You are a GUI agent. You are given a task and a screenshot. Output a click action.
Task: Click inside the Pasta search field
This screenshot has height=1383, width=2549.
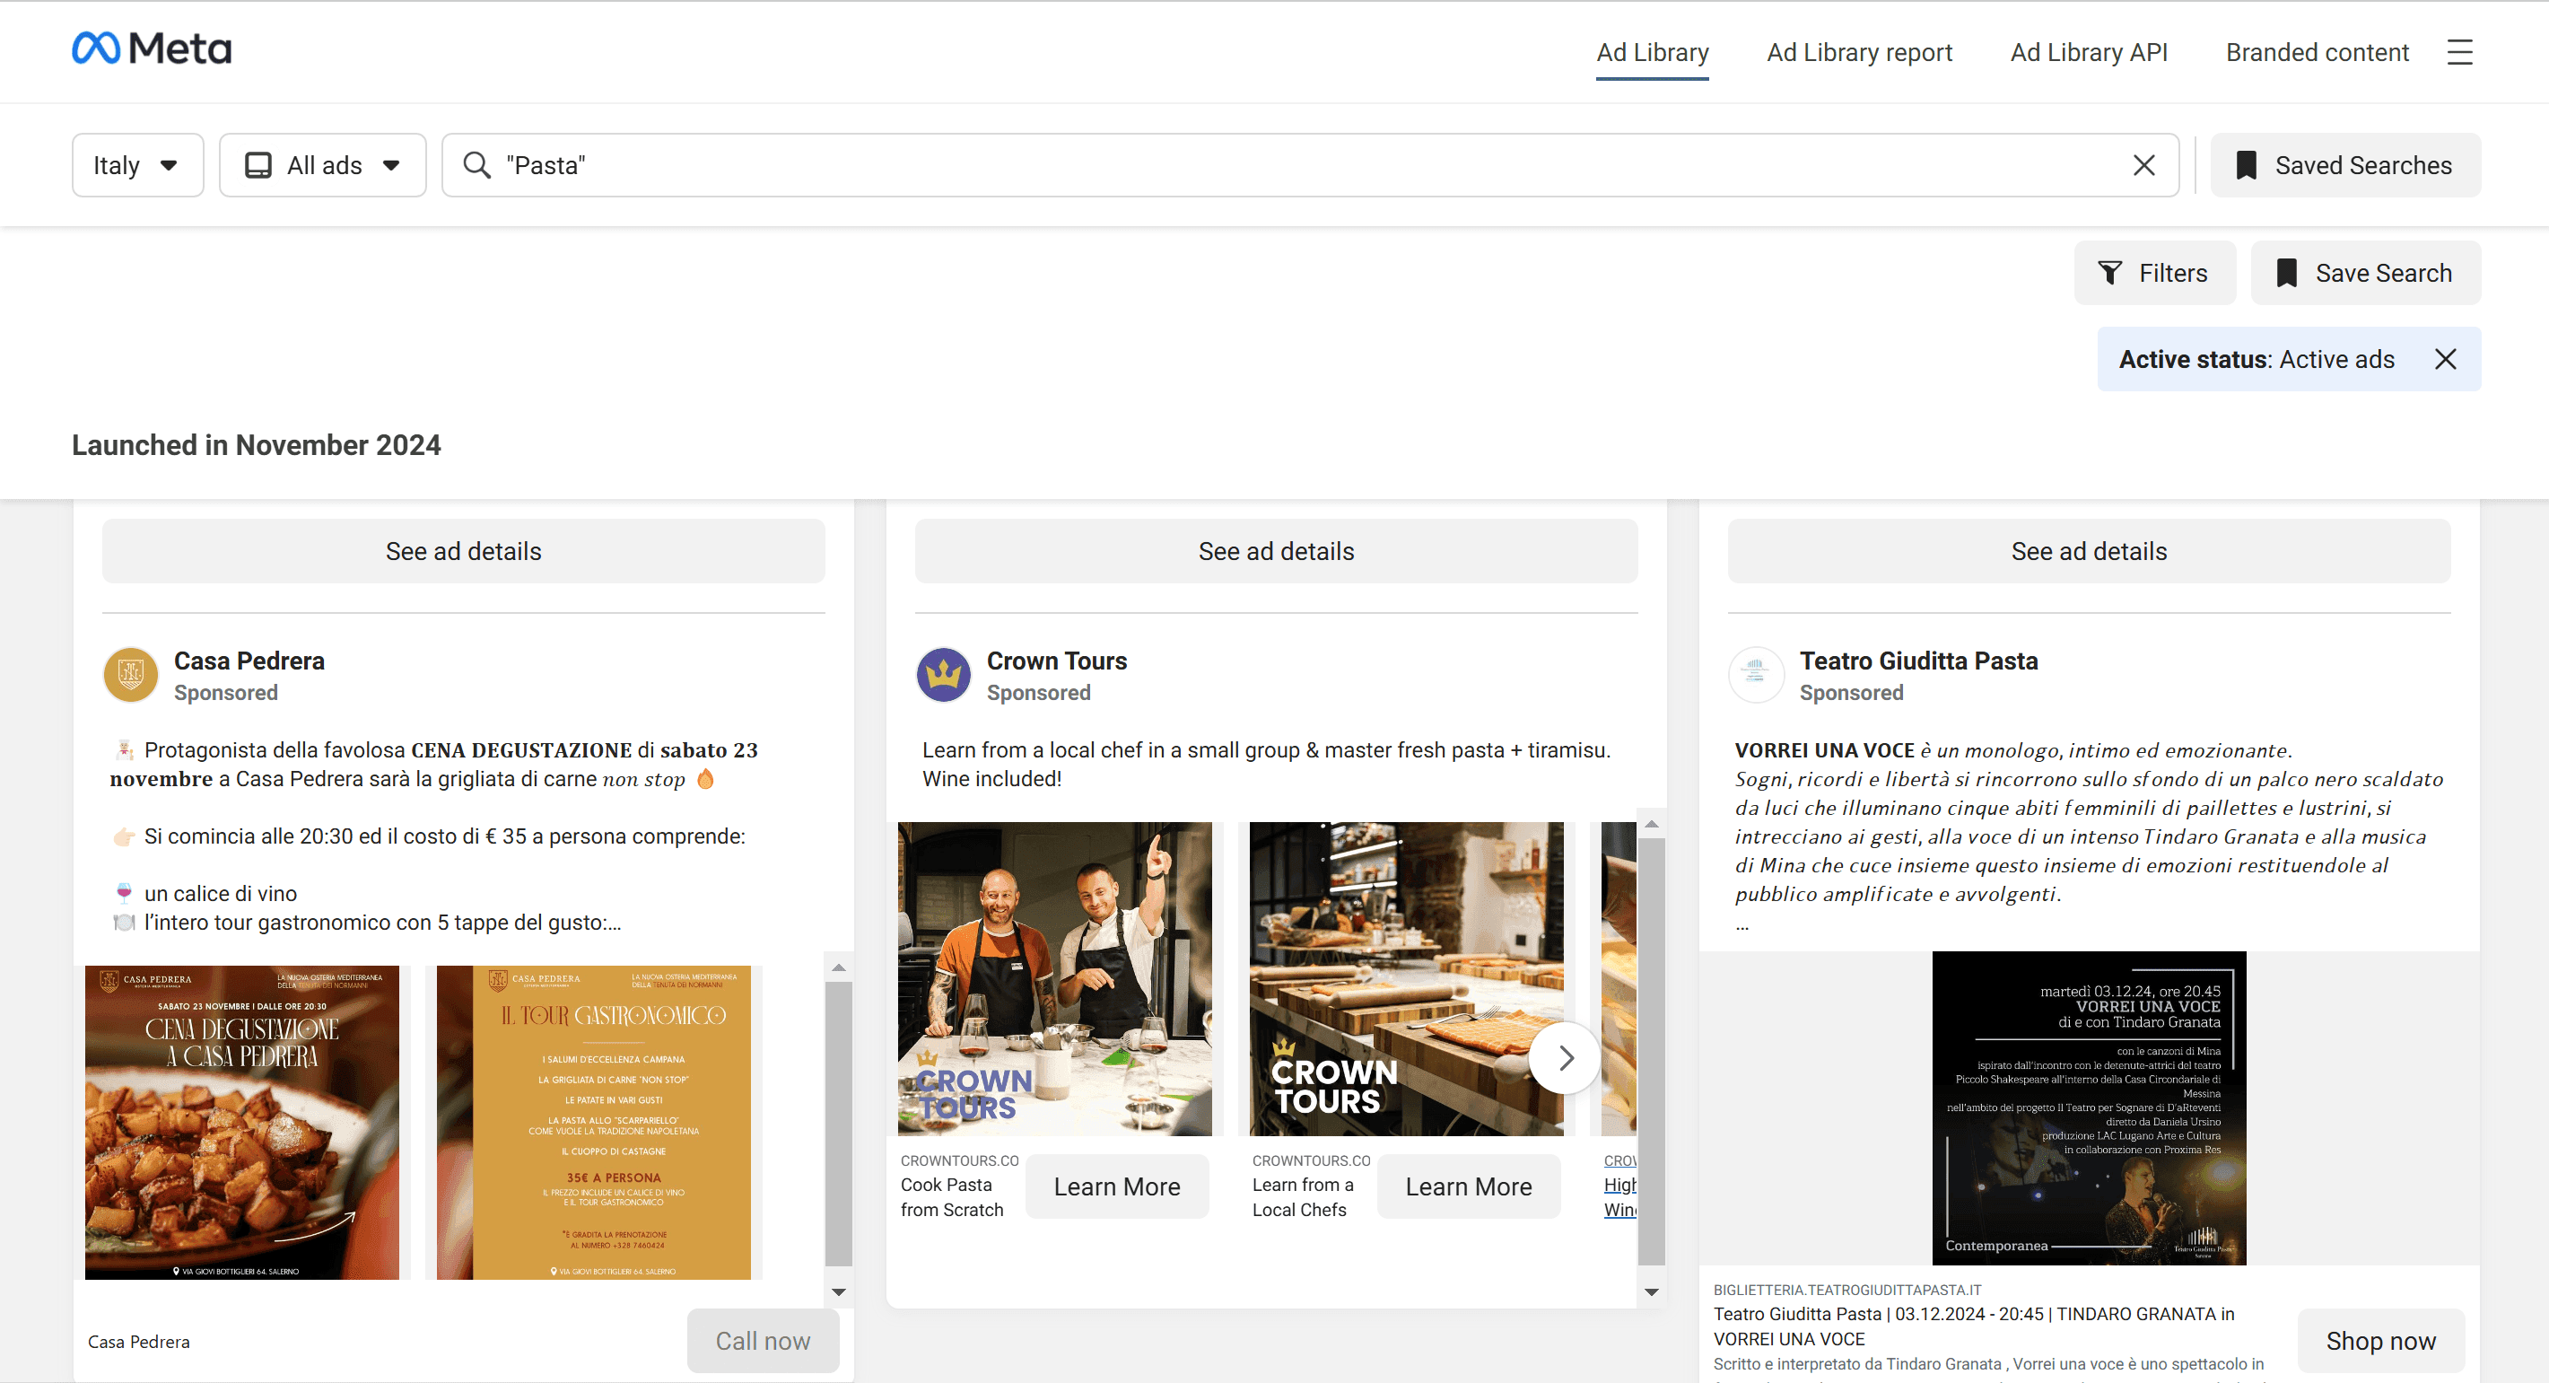point(1310,165)
